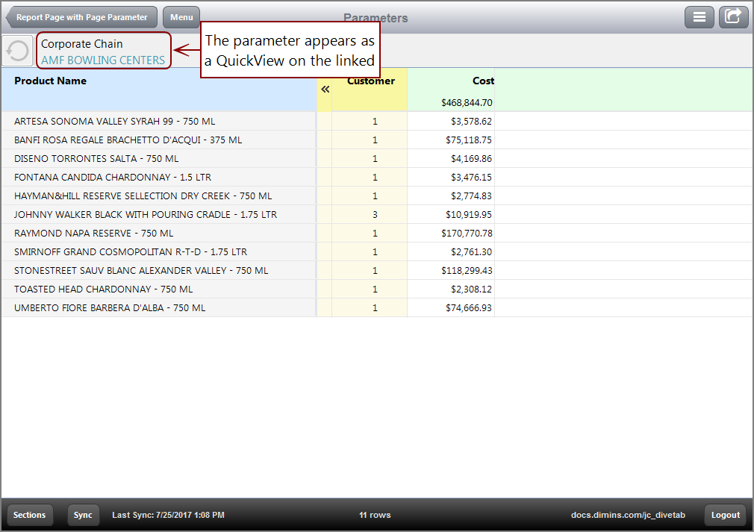
Task: Sort by the Cost column header
Action: pos(482,81)
